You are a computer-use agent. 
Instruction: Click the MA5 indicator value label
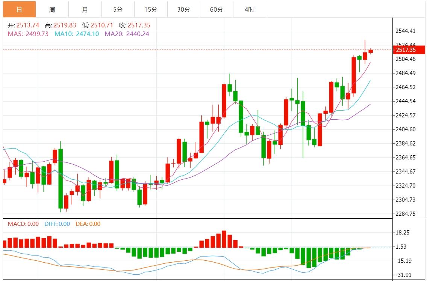pos(28,34)
